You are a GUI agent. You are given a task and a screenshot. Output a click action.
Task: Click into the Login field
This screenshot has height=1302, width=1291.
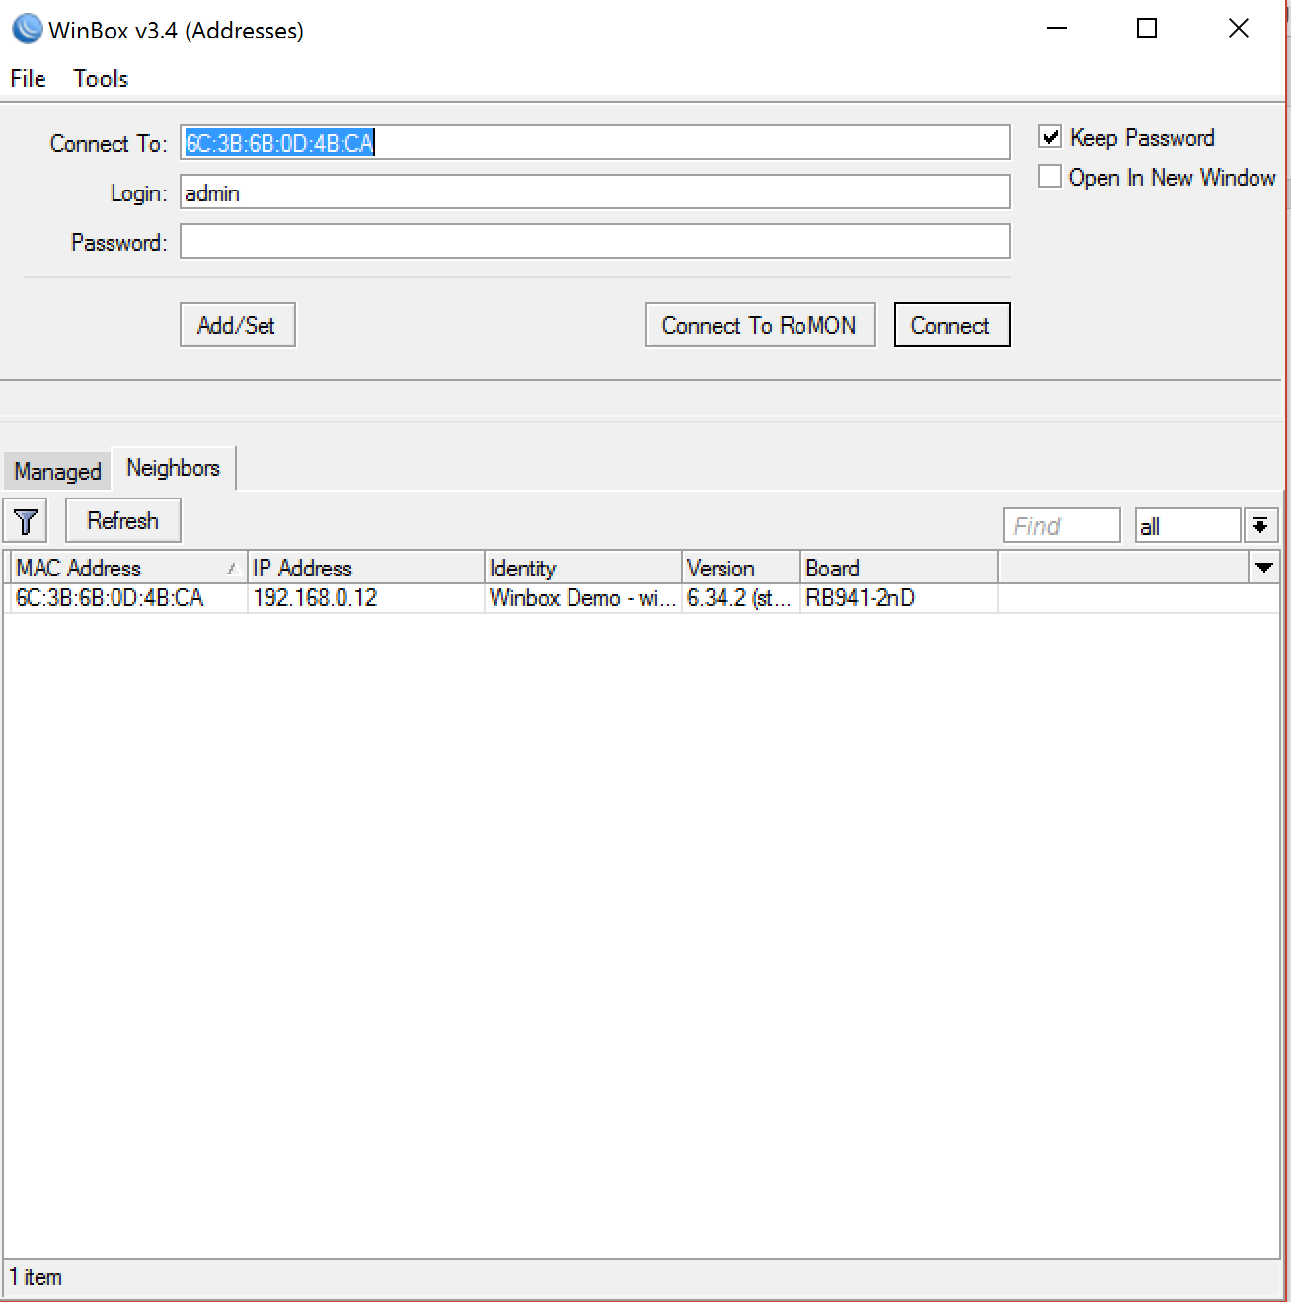[x=594, y=192]
